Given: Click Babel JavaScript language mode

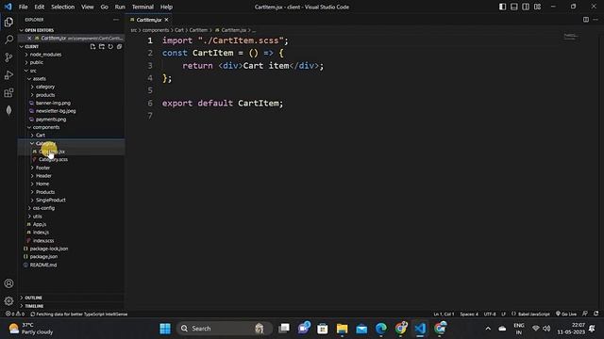Looking at the screenshot, I should (x=530, y=314).
